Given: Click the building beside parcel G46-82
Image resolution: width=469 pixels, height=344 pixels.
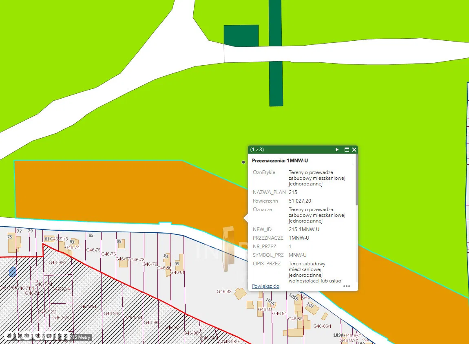Looking at the screenshot, I should [x=240, y=293].
